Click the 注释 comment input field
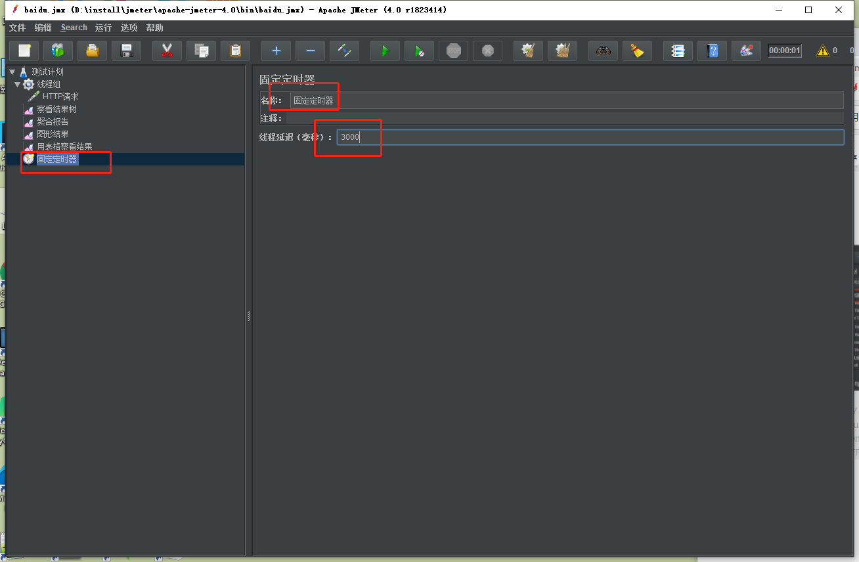Viewport: 859px width, 562px height. (565, 118)
